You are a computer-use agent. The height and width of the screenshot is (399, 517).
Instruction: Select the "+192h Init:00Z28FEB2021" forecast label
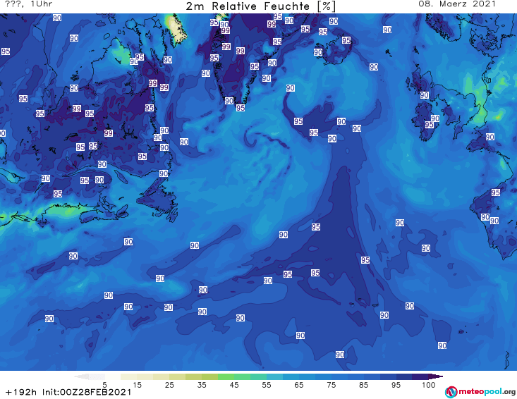click(x=68, y=392)
